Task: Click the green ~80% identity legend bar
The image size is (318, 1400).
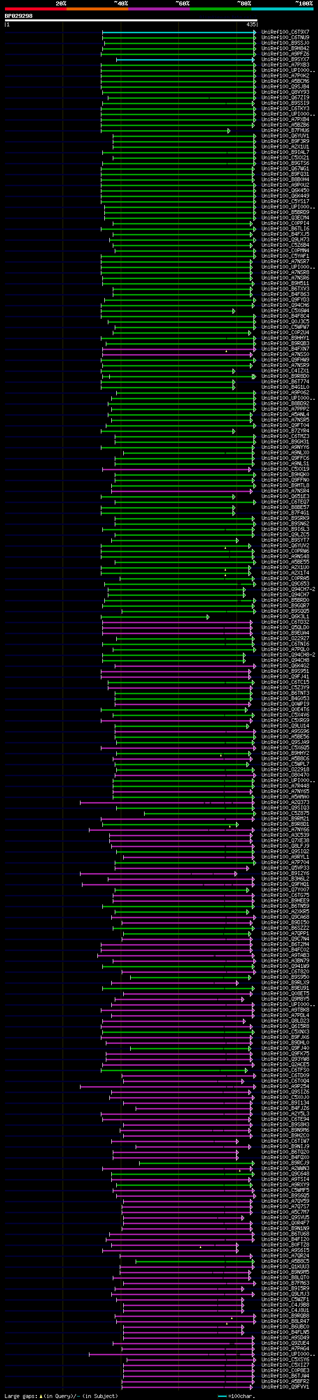Action: tap(221, 9)
